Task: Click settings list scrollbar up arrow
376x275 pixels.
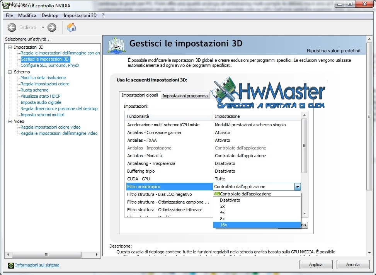Action: [305, 115]
